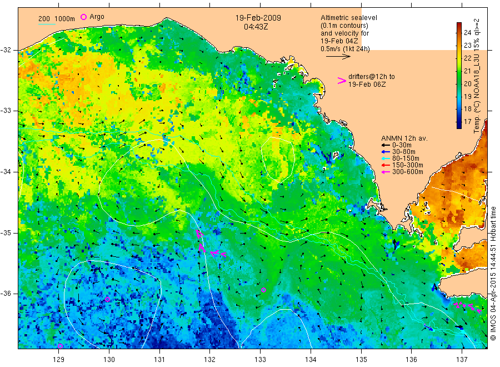Click longitude axis label 137
Image resolution: width=500 pixels, height=367 pixels.
point(462,360)
